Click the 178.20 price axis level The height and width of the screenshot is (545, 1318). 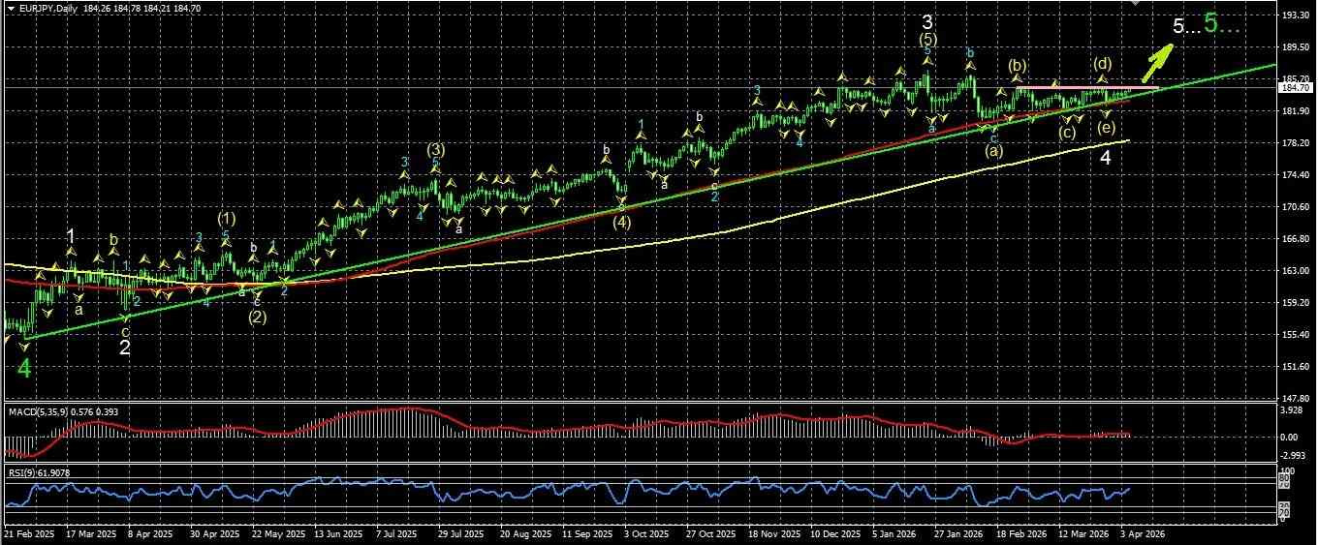pyautogui.click(x=1297, y=143)
